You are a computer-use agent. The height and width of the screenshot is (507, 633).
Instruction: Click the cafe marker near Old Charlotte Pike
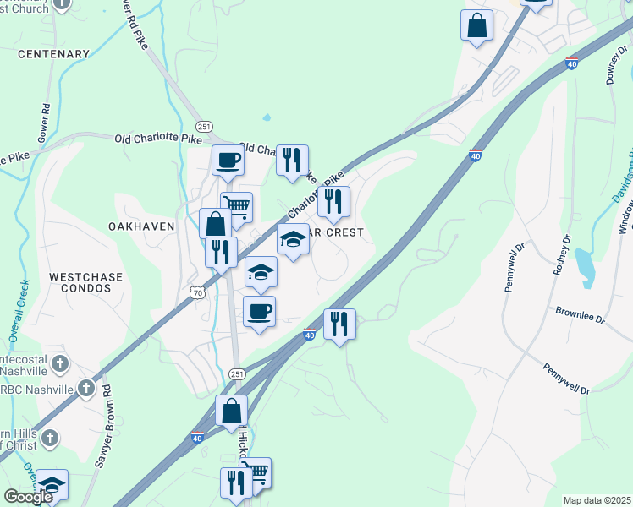[x=228, y=163]
